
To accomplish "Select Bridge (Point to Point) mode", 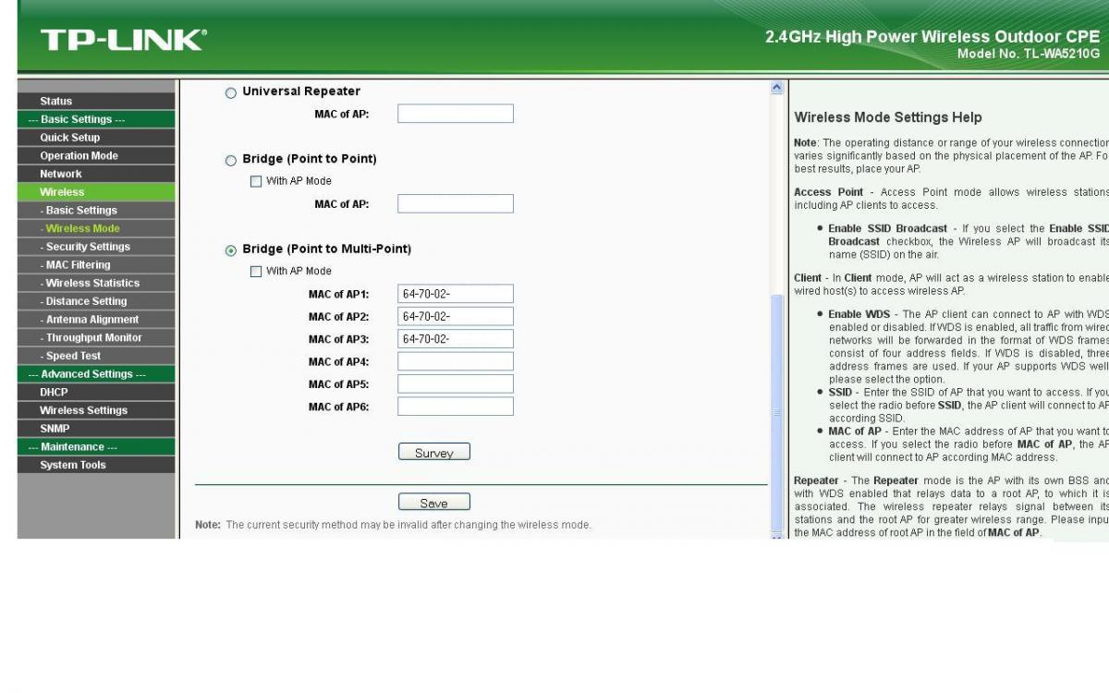I will 231,160.
